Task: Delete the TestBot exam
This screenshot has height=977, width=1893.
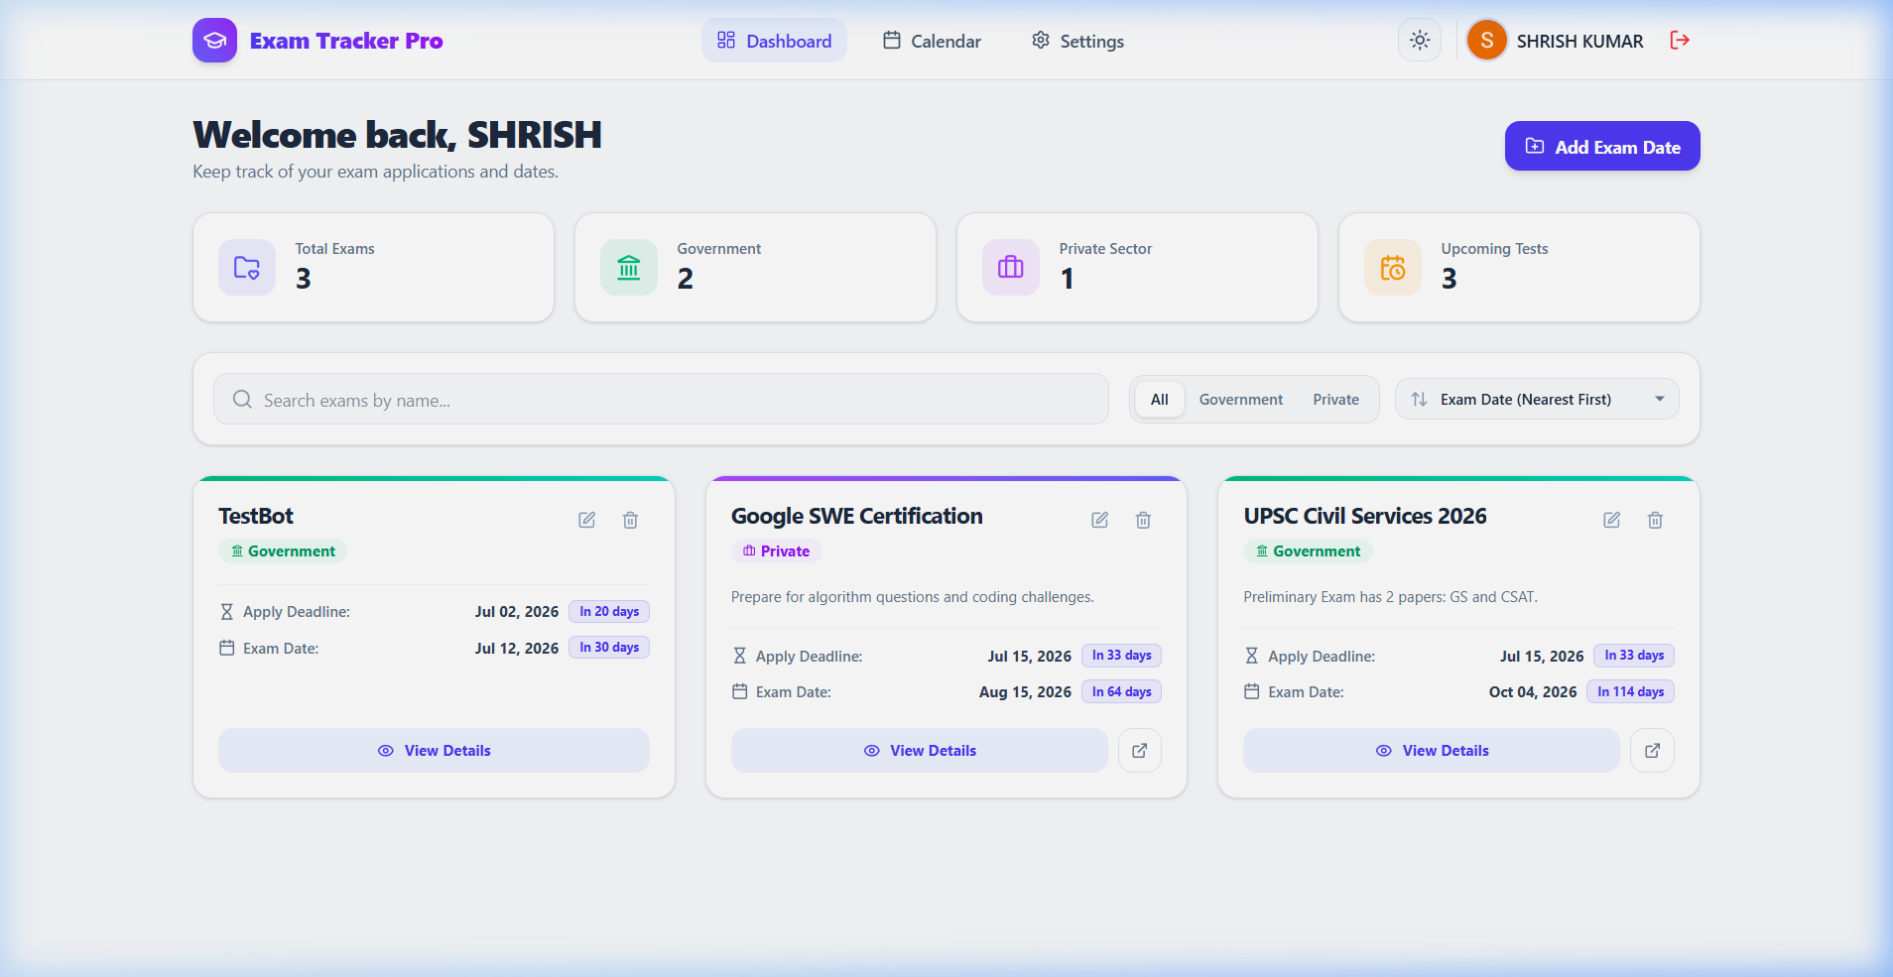Action: [630, 520]
